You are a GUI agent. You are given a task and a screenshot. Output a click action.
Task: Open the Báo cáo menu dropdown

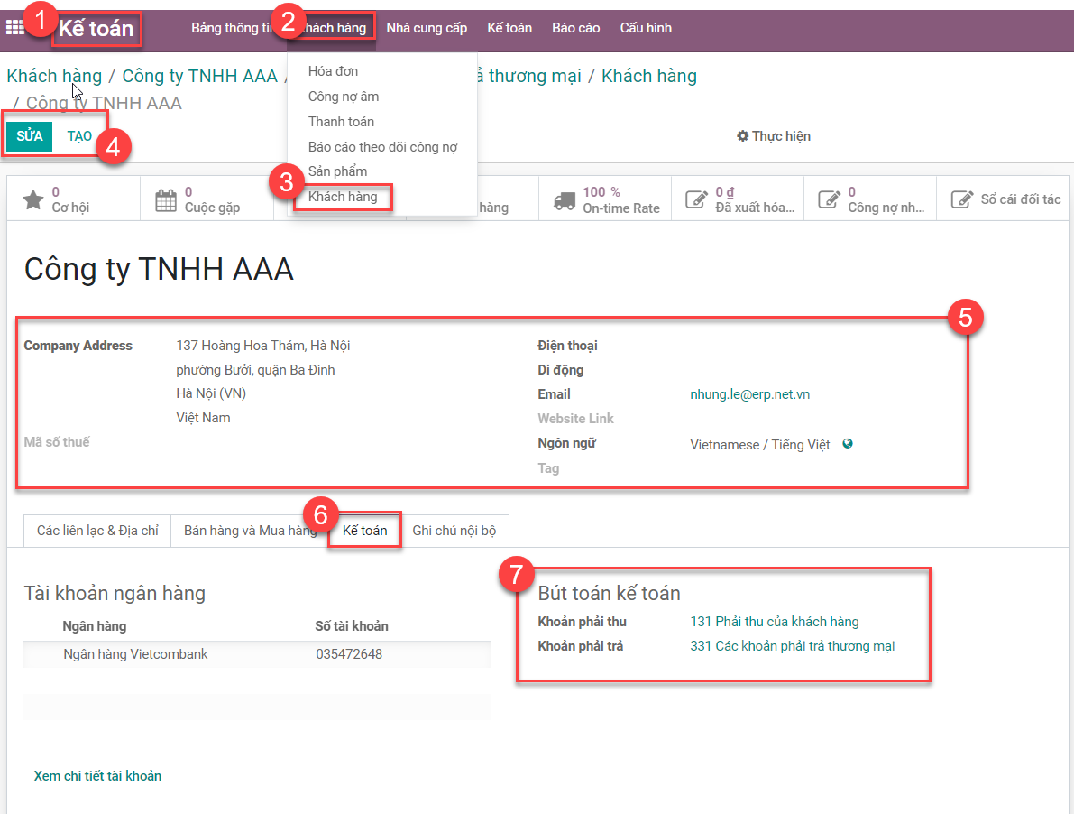tap(575, 28)
